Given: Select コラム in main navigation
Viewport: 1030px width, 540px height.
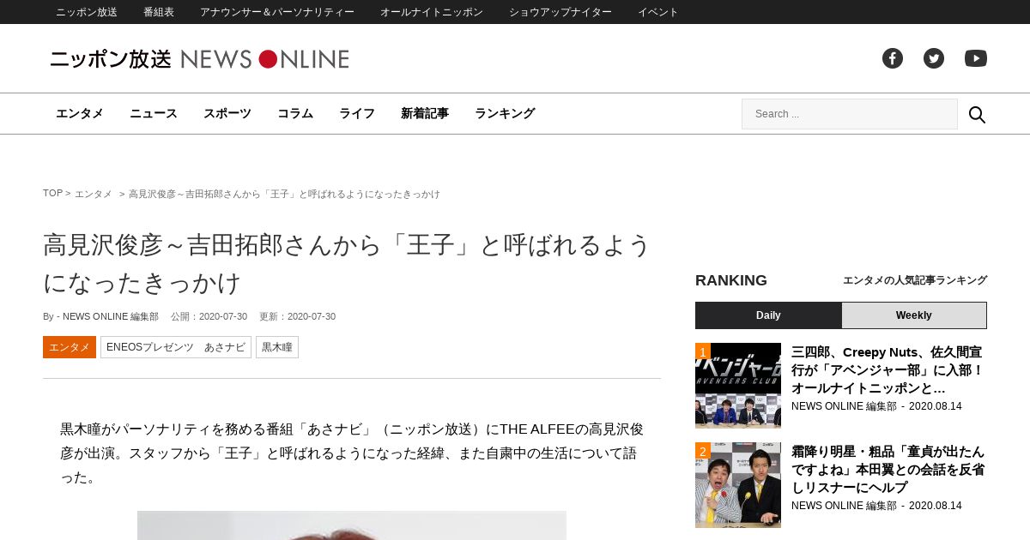Looking at the screenshot, I should click(x=295, y=113).
